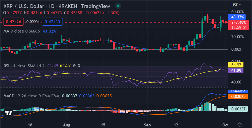Select the XRP / U.S. Dollar symbol title
The image size is (252, 128).
click(24, 6)
